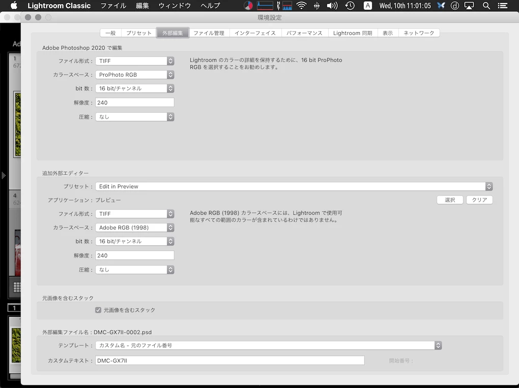
Task: Open additional editor 圧縮 dropdown
Action: [x=135, y=270]
